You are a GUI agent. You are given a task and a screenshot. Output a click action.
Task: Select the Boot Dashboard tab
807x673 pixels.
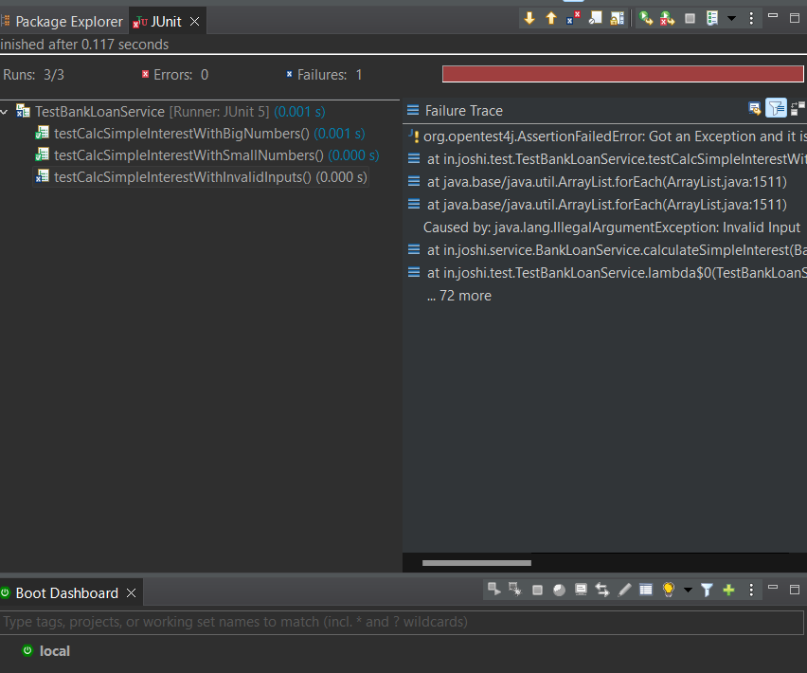pyautogui.click(x=66, y=593)
